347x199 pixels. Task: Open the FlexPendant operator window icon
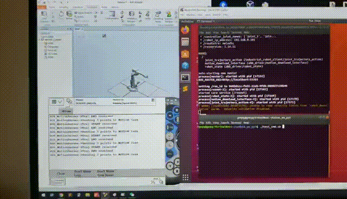point(69,101)
